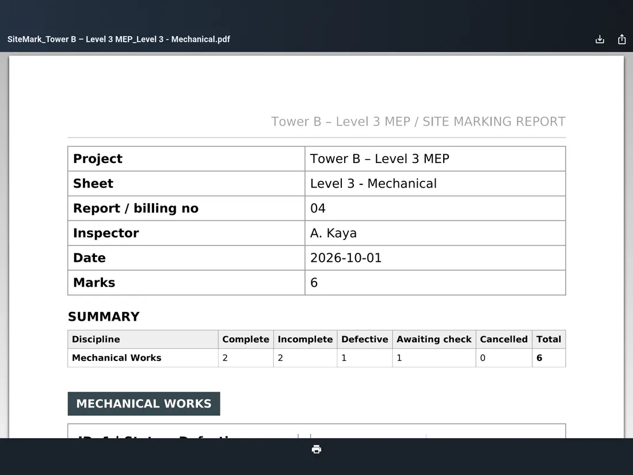Click the PDF file name in the header
This screenshot has height=475, width=633.
[x=119, y=39]
